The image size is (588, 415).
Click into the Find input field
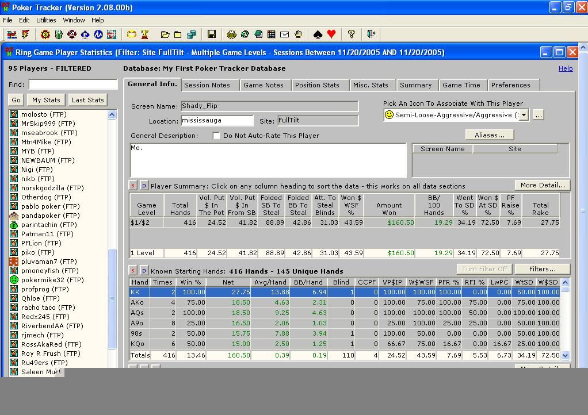point(73,84)
